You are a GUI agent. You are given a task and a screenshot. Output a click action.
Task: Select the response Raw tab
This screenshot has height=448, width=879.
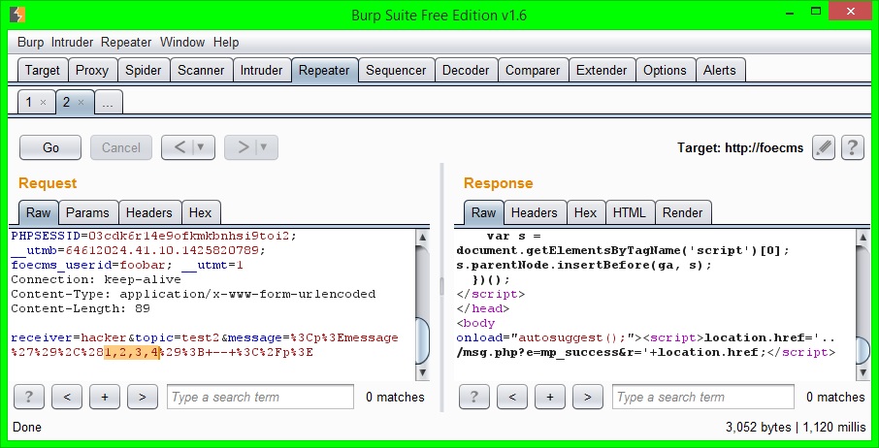coord(484,212)
